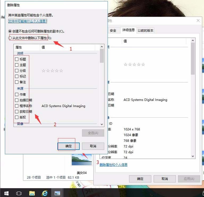Click ACD Systems Digital Imaging in properties window

145,100
